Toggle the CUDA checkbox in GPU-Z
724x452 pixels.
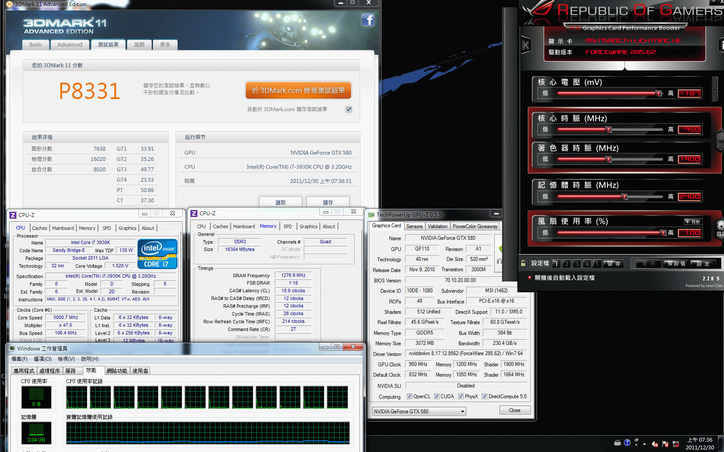pyautogui.click(x=437, y=396)
